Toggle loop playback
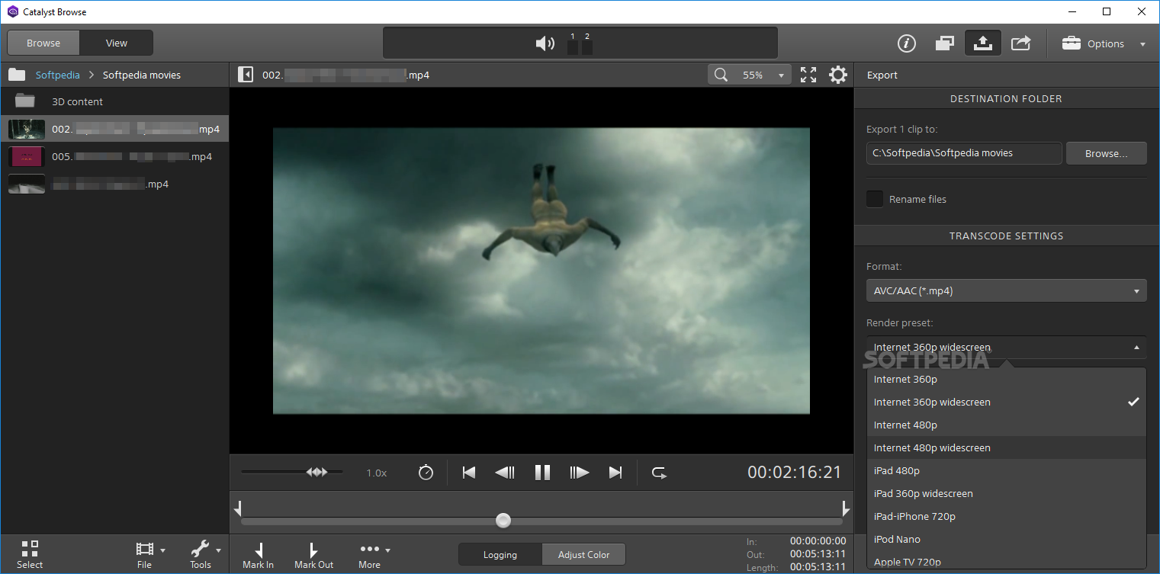Viewport: 1160px width, 574px height. point(660,473)
